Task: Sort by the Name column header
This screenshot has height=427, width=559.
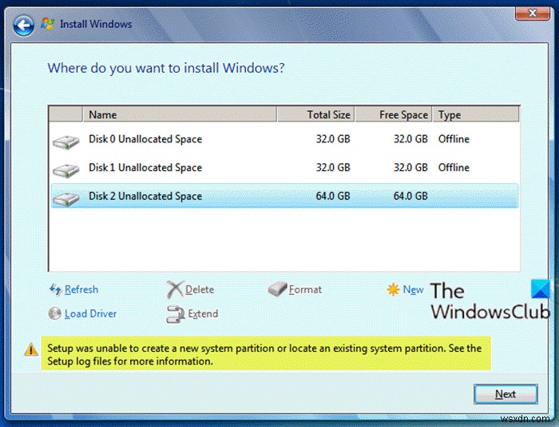Action: point(180,114)
